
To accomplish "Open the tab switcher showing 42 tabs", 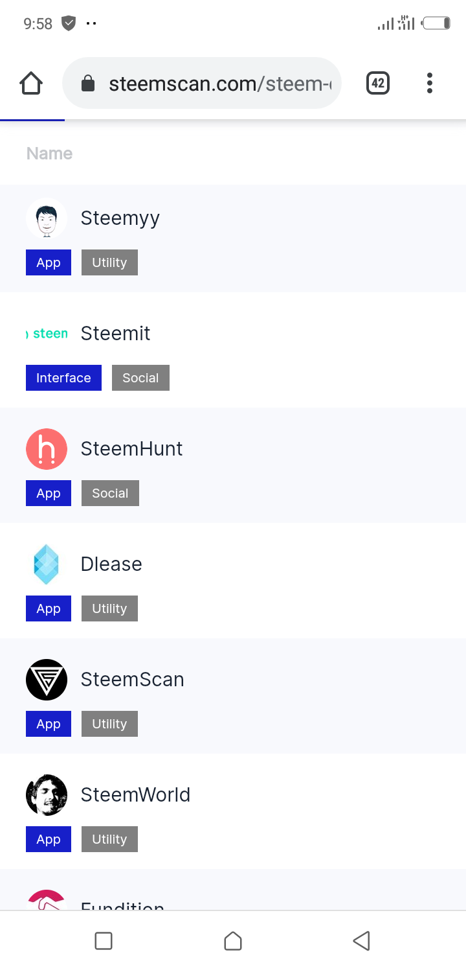I will [378, 83].
